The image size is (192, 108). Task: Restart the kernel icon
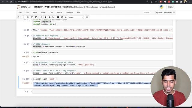tap(62, 17)
